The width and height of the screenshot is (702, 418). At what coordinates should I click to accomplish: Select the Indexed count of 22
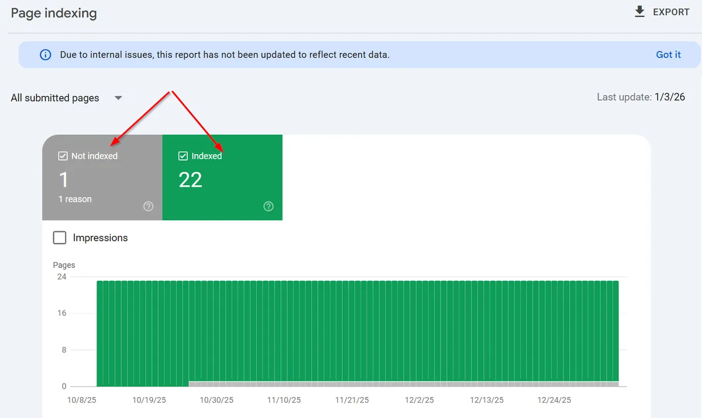pos(190,180)
